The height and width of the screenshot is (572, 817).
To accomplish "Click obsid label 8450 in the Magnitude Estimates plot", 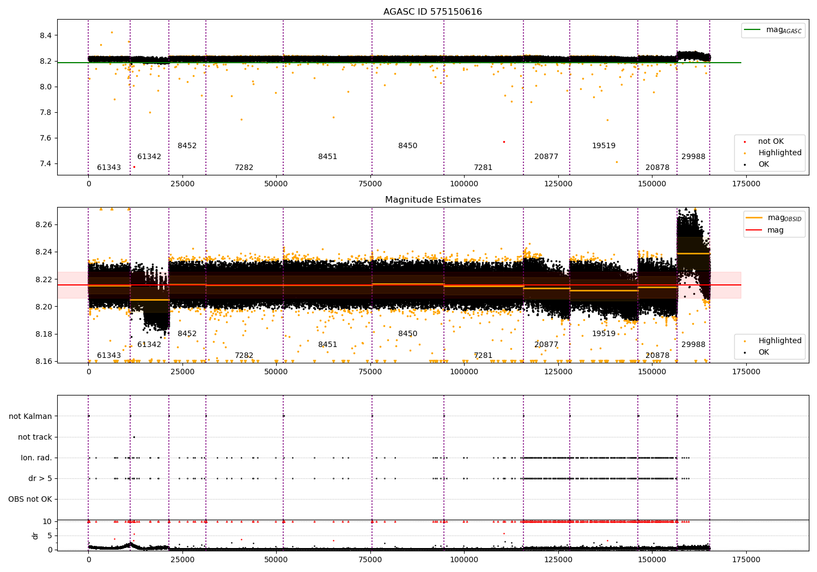I will tap(408, 334).
